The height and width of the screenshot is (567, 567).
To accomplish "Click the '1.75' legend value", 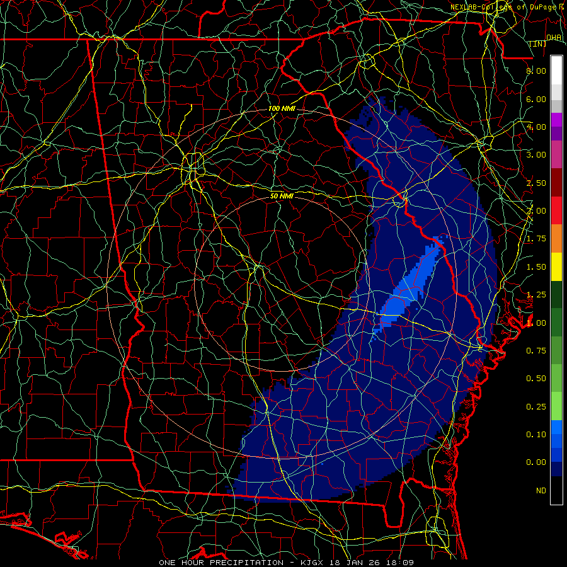I will click(536, 239).
